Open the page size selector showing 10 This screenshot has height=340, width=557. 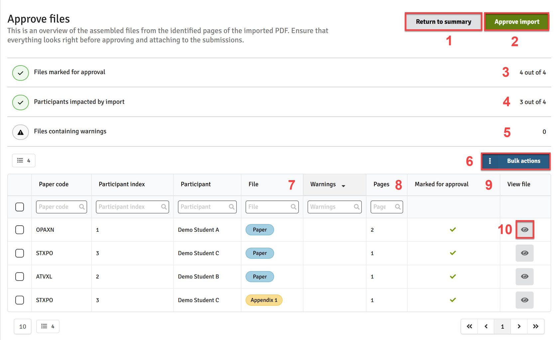23,326
